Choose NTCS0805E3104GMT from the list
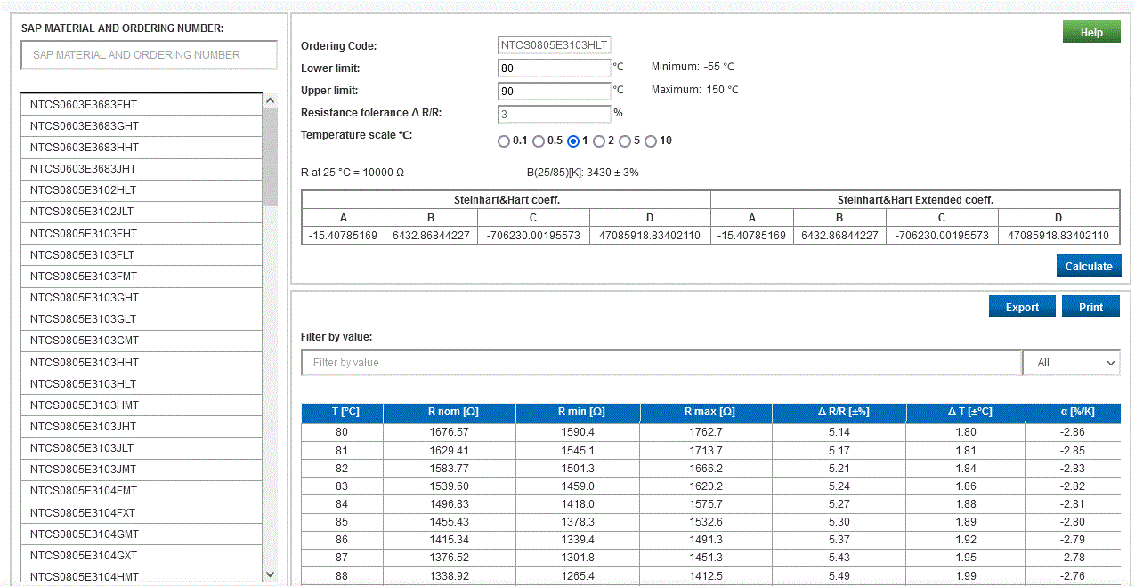Viewport: 1135px width, 586px height. pos(142,534)
